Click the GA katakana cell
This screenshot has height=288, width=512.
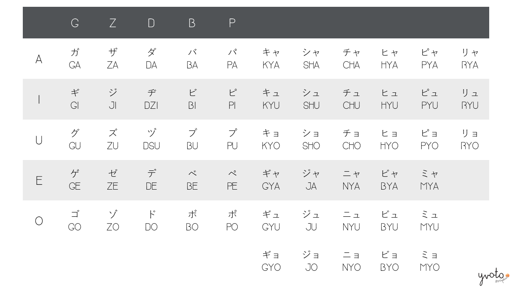(x=75, y=59)
